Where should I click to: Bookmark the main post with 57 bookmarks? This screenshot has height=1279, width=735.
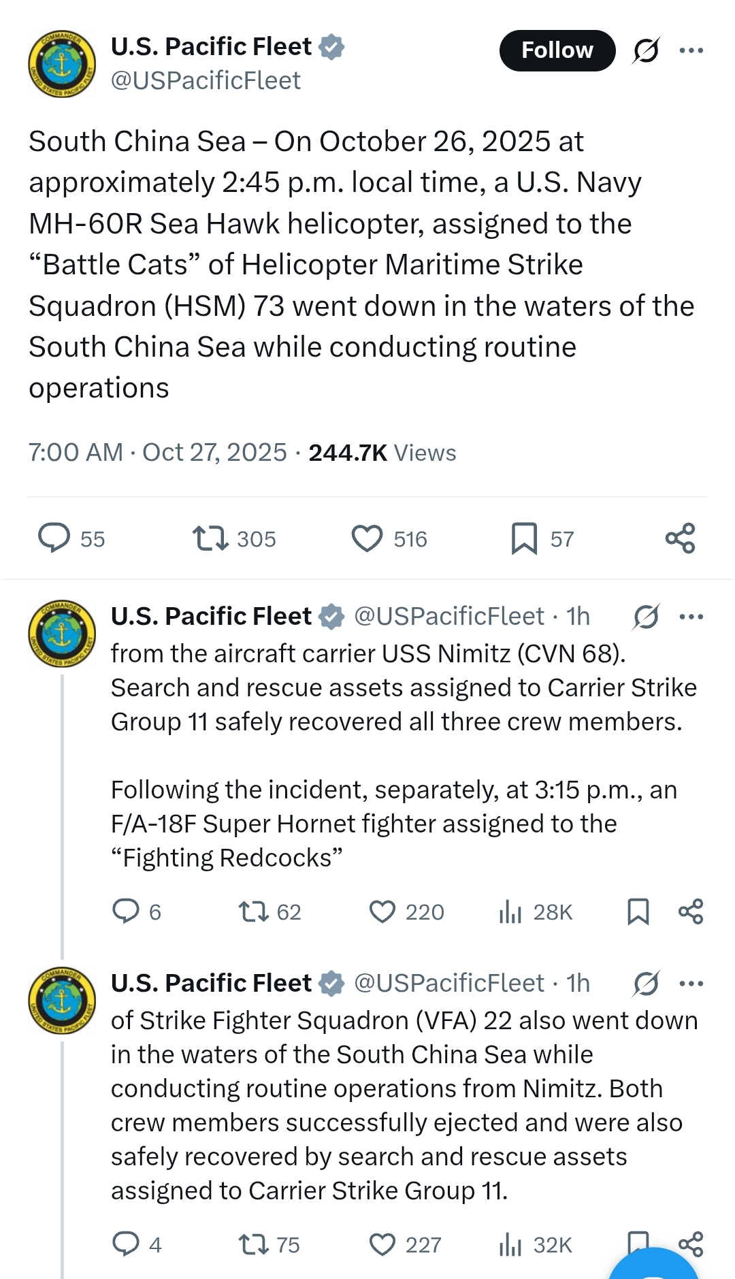coord(524,538)
